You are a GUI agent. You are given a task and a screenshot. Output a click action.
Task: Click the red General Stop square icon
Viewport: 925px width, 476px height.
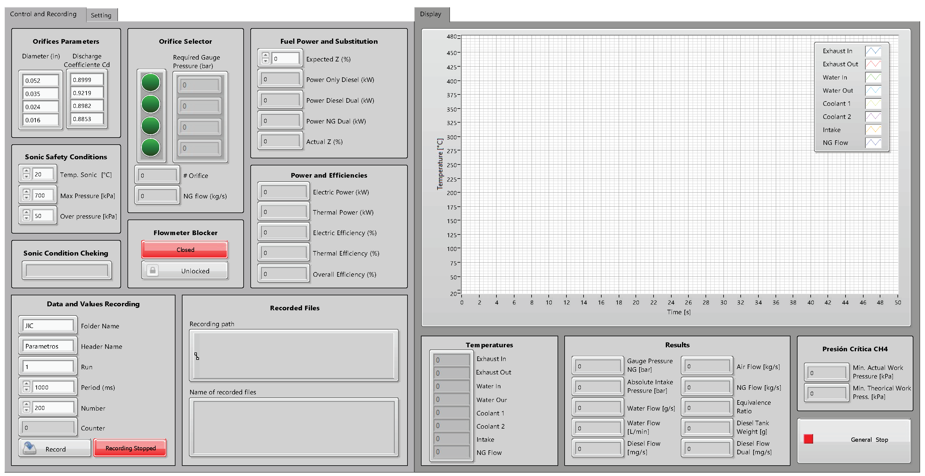[x=808, y=439]
